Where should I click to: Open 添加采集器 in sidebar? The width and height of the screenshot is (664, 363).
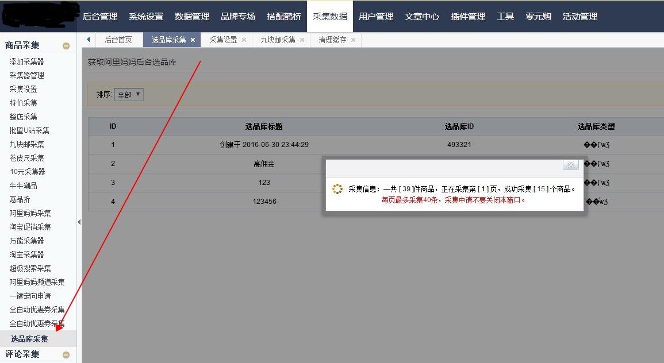click(x=26, y=61)
